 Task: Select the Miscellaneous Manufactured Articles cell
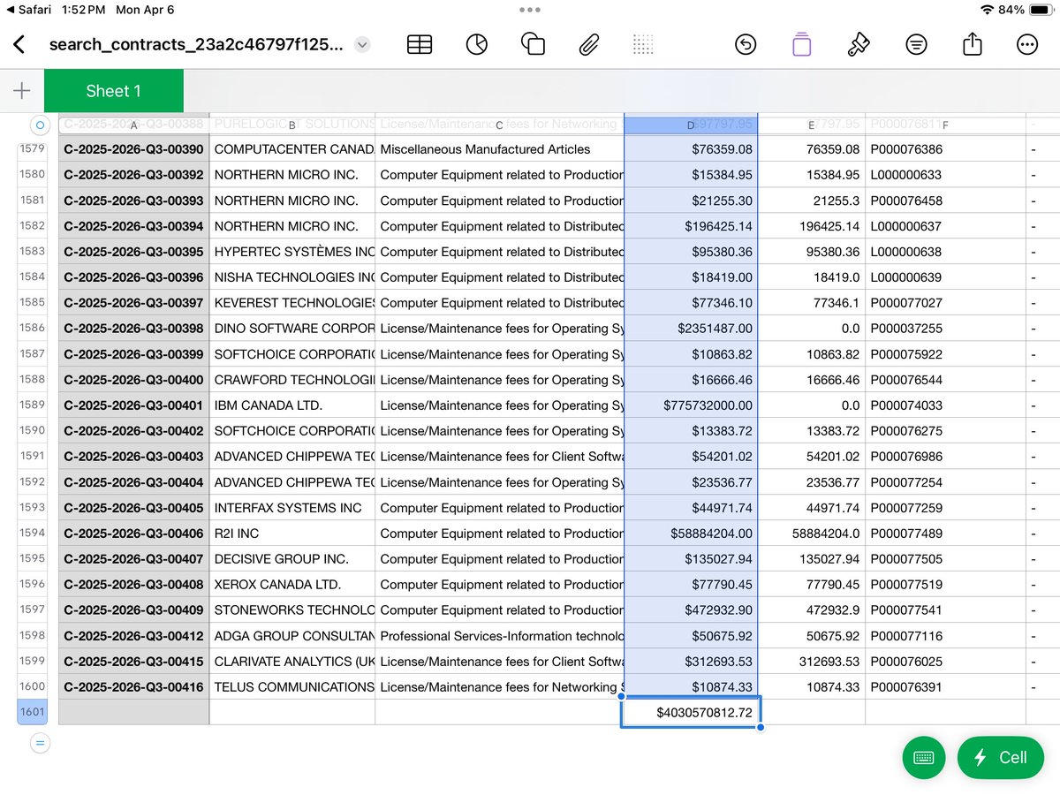click(x=500, y=149)
